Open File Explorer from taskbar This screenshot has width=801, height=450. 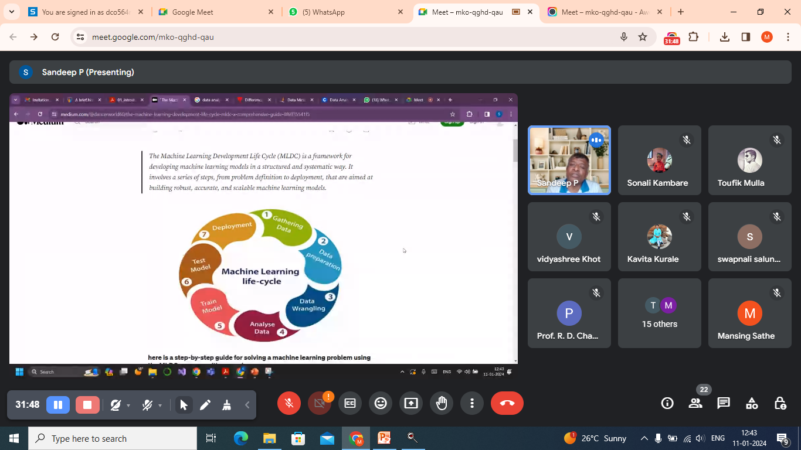tap(269, 438)
